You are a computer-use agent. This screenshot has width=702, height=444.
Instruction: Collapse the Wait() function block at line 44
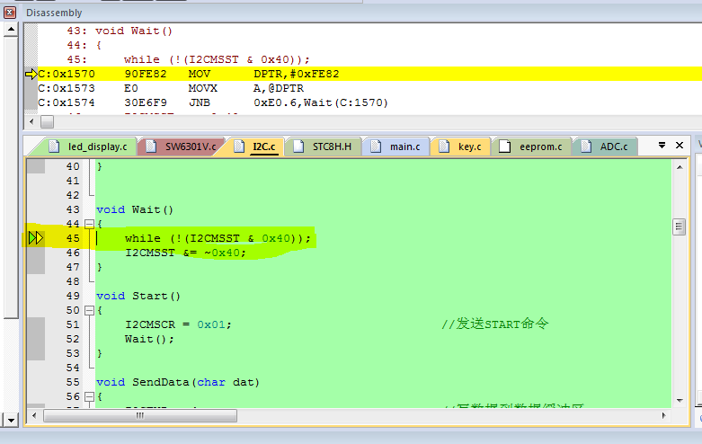pos(90,224)
